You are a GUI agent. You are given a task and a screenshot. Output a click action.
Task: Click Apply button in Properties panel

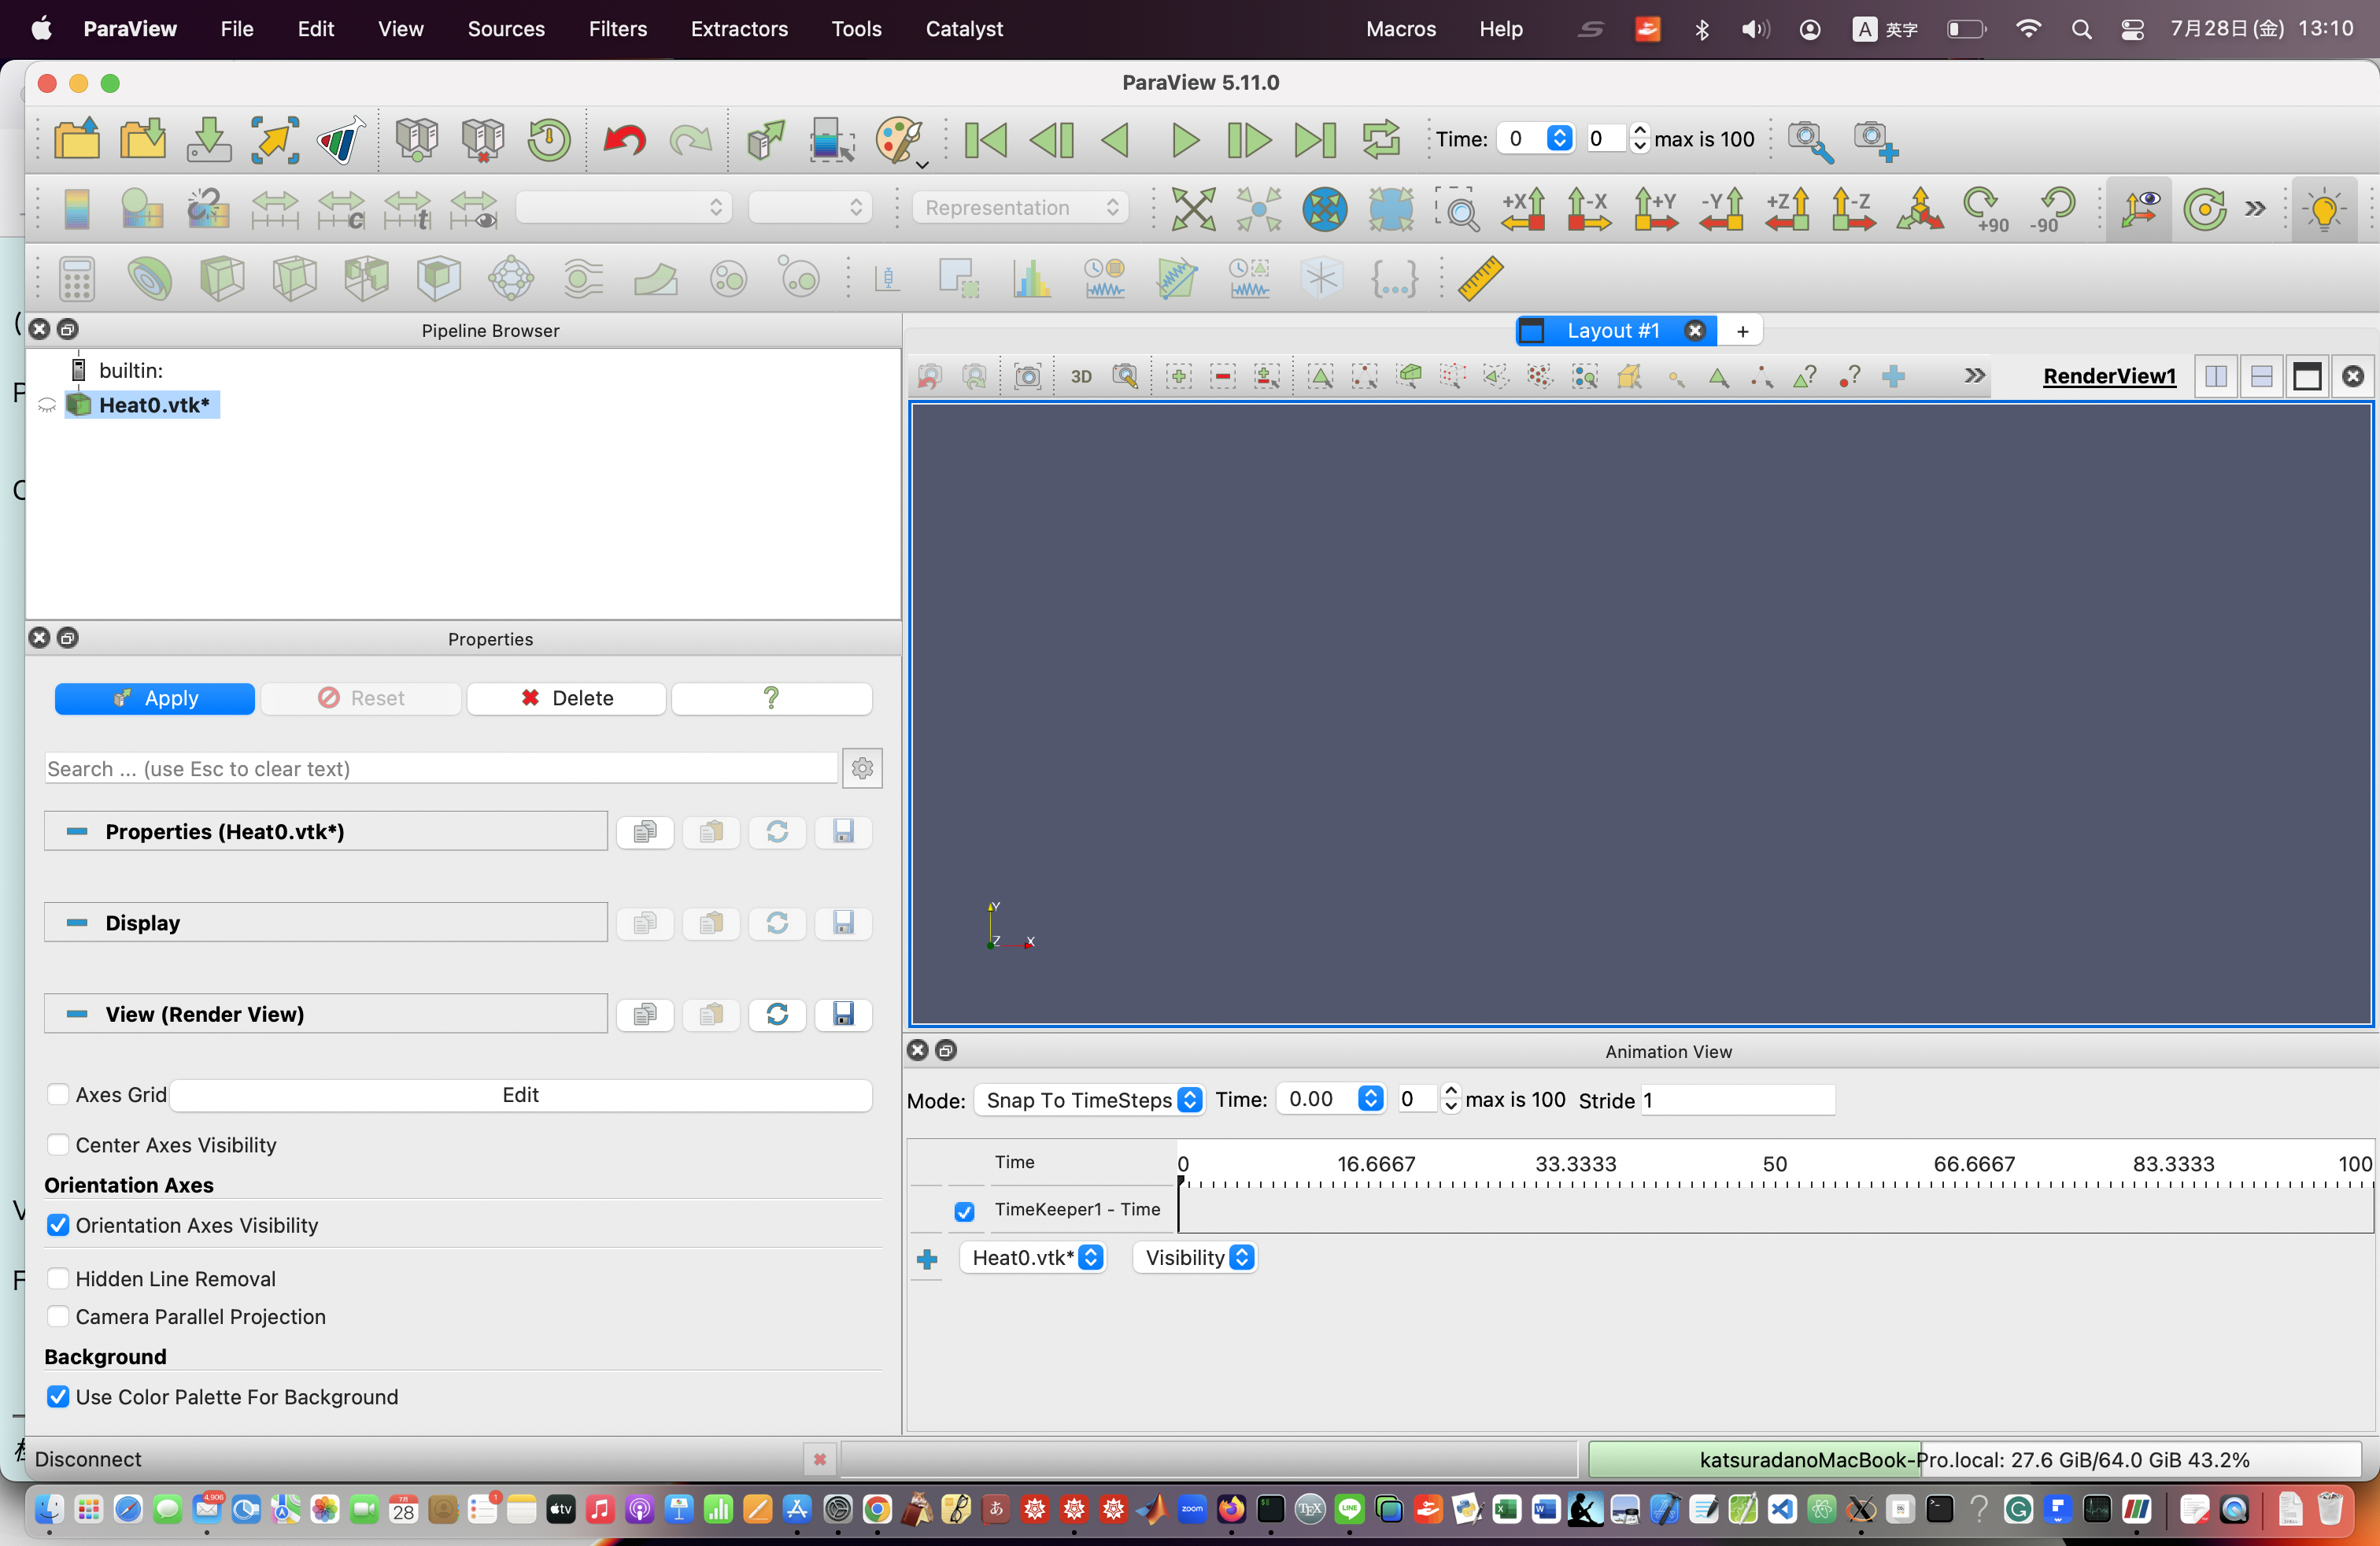tap(154, 697)
